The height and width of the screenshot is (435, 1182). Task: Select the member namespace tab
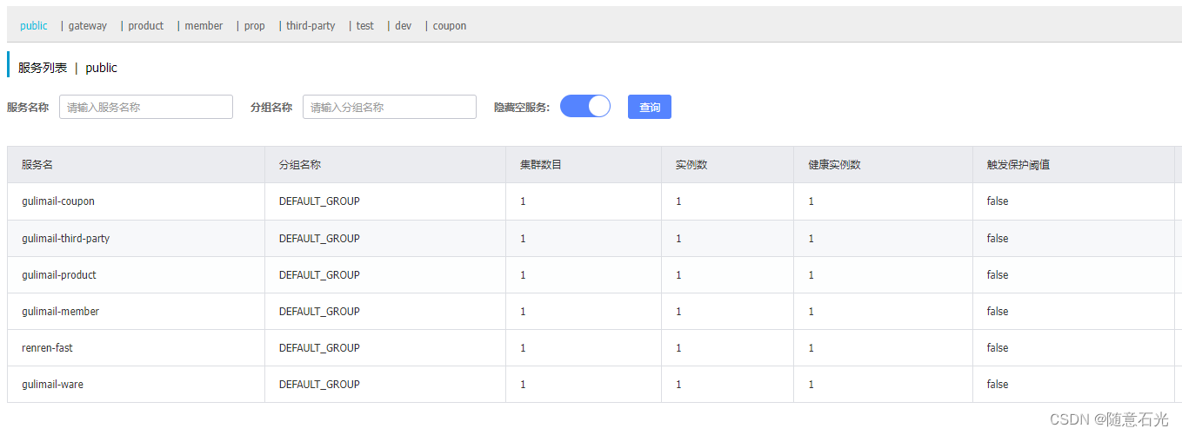tap(204, 26)
